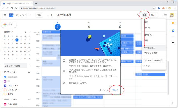This screenshot has width=178, height=108.
Task: Open the settings gear menu
Action: [x=144, y=15]
